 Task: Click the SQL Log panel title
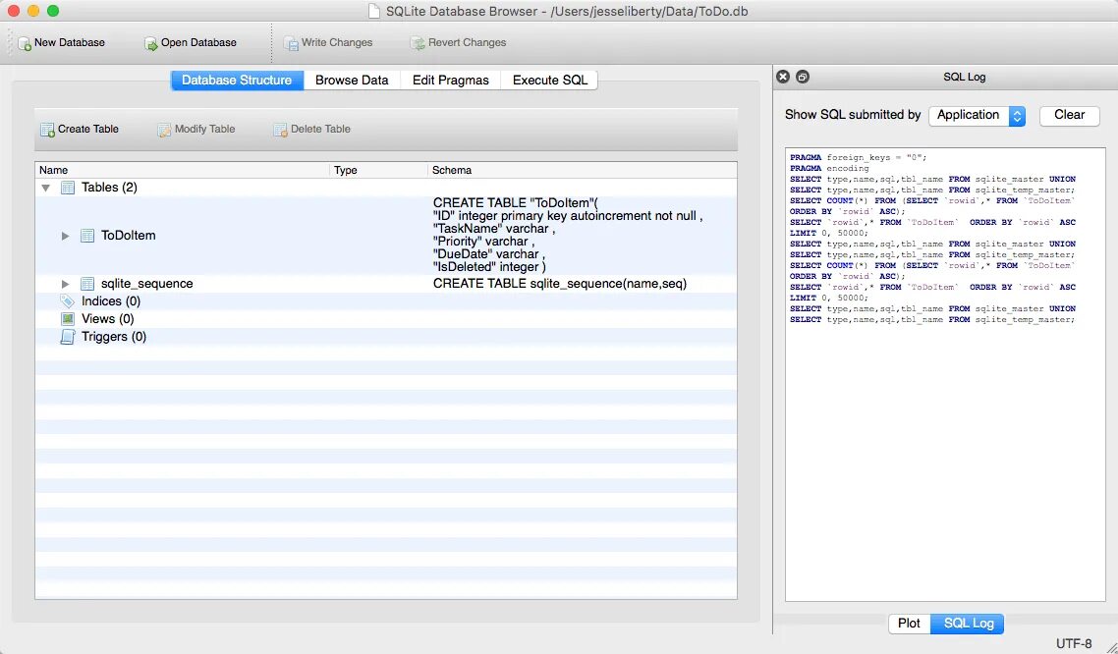coord(964,77)
